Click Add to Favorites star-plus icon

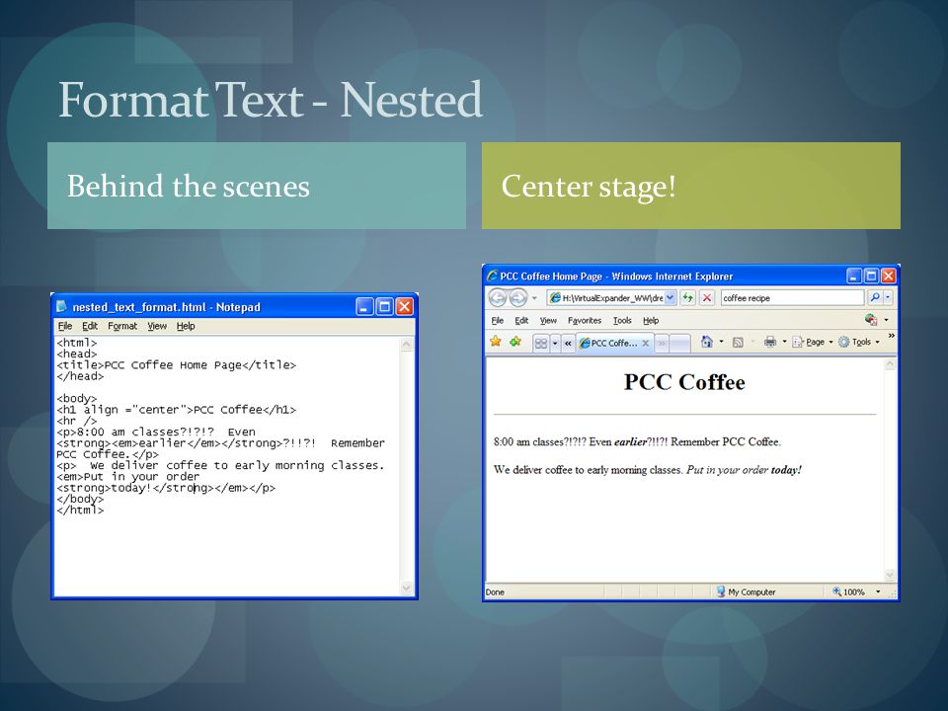(x=515, y=342)
